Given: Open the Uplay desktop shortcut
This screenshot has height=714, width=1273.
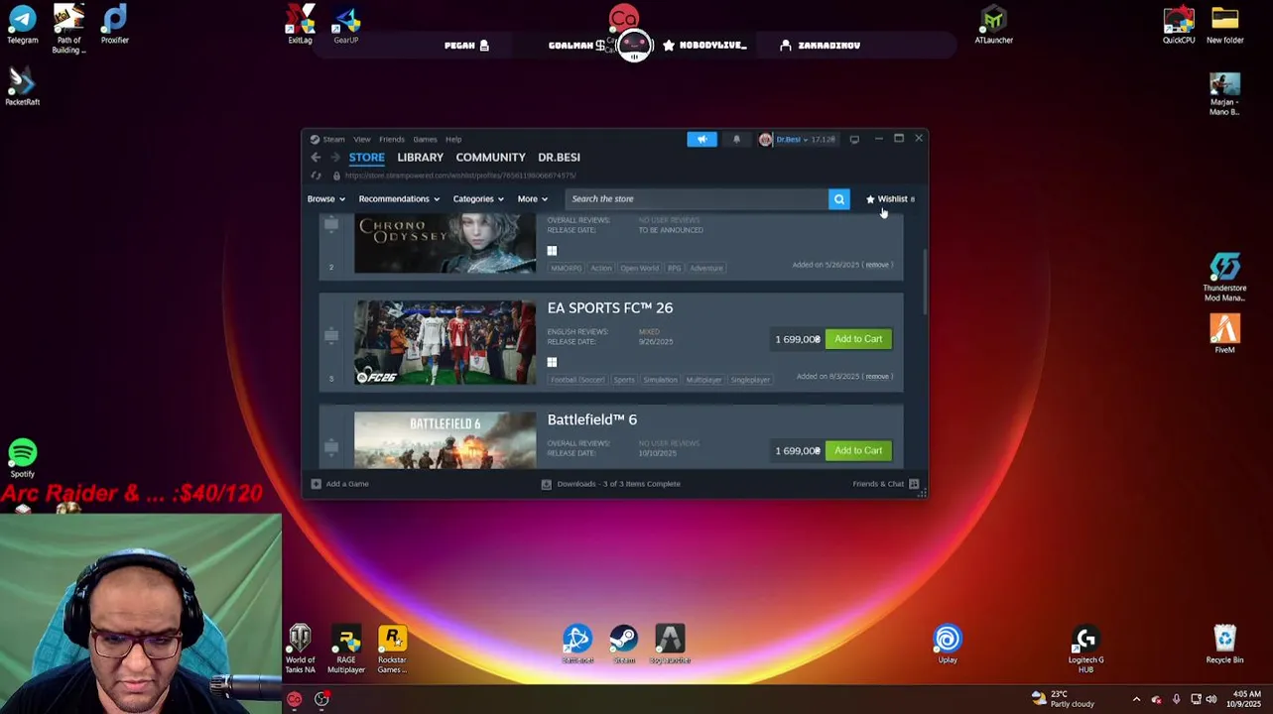Looking at the screenshot, I should click(948, 645).
